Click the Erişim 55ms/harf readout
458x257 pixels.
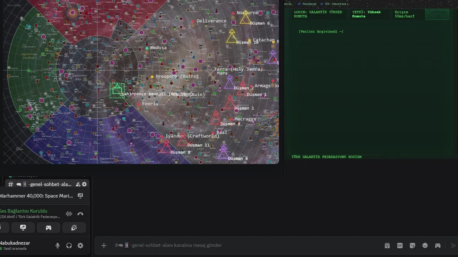(x=404, y=14)
